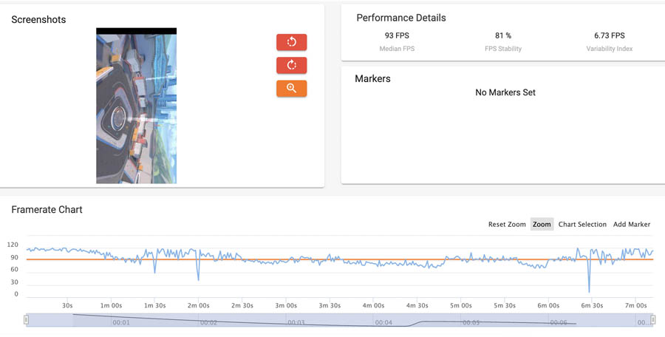Image resolution: width=665 pixels, height=337 pixels.
Task: Switch to Chart Selection mode
Action: pyautogui.click(x=582, y=225)
